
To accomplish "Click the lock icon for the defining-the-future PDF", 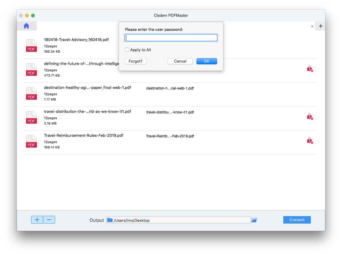I will point(310,69).
